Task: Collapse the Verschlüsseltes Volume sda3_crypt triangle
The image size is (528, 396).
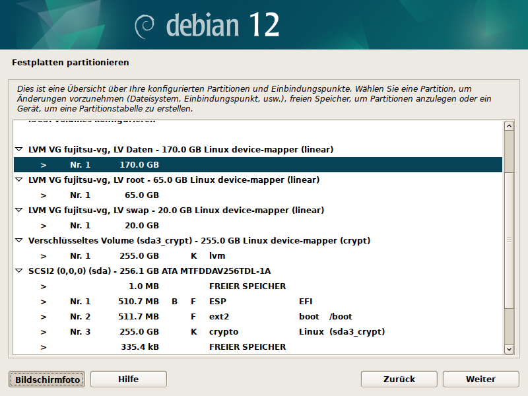Action: (x=18, y=241)
